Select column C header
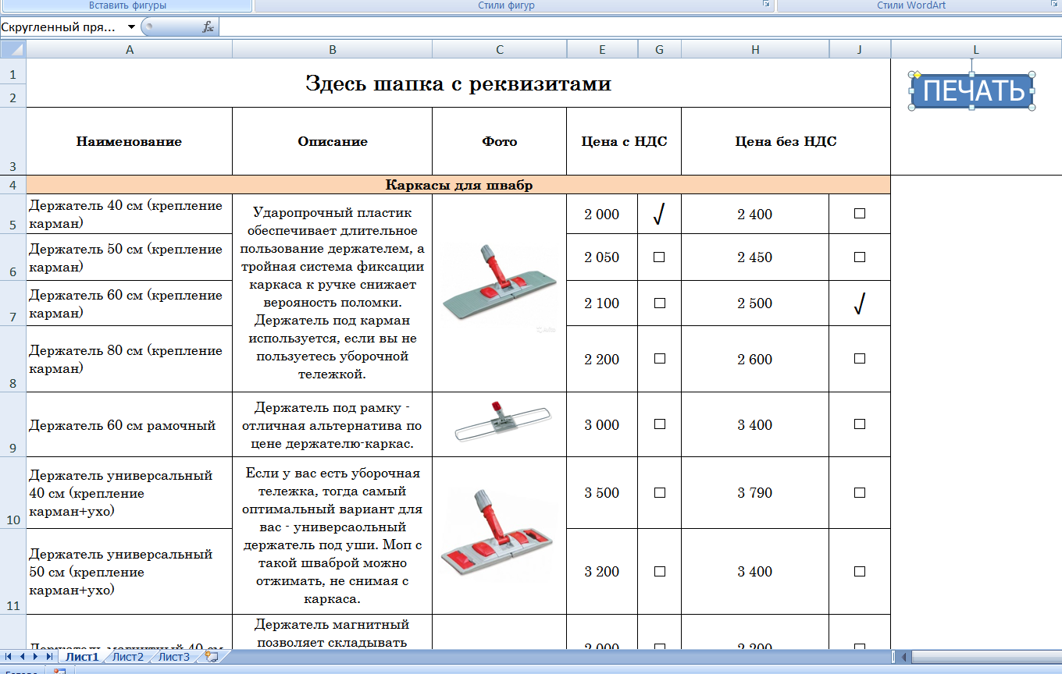The width and height of the screenshot is (1062, 674). point(500,50)
